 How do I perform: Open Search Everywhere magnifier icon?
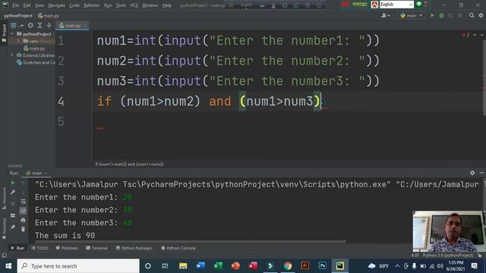pyautogui.click(x=472, y=15)
